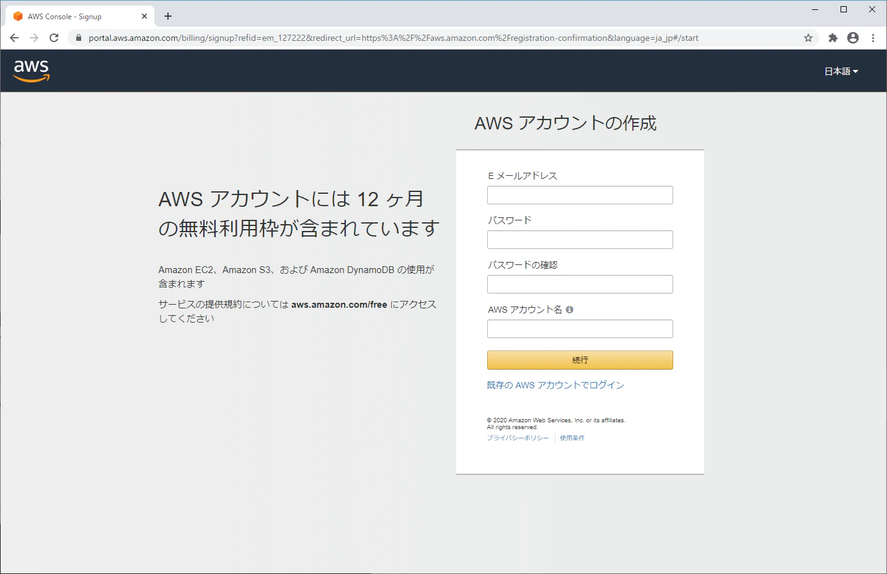The height and width of the screenshot is (574, 887).
Task: Click the lock icon in address bar
Action: click(x=79, y=38)
